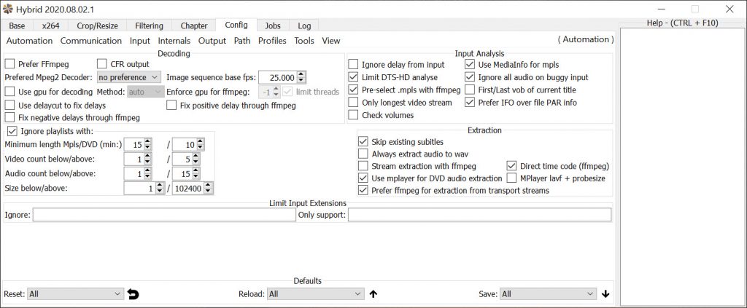Click the Only support extensions field
Image resolution: width=747 pixels, height=308 pixels.
pyautogui.click(x=480, y=216)
